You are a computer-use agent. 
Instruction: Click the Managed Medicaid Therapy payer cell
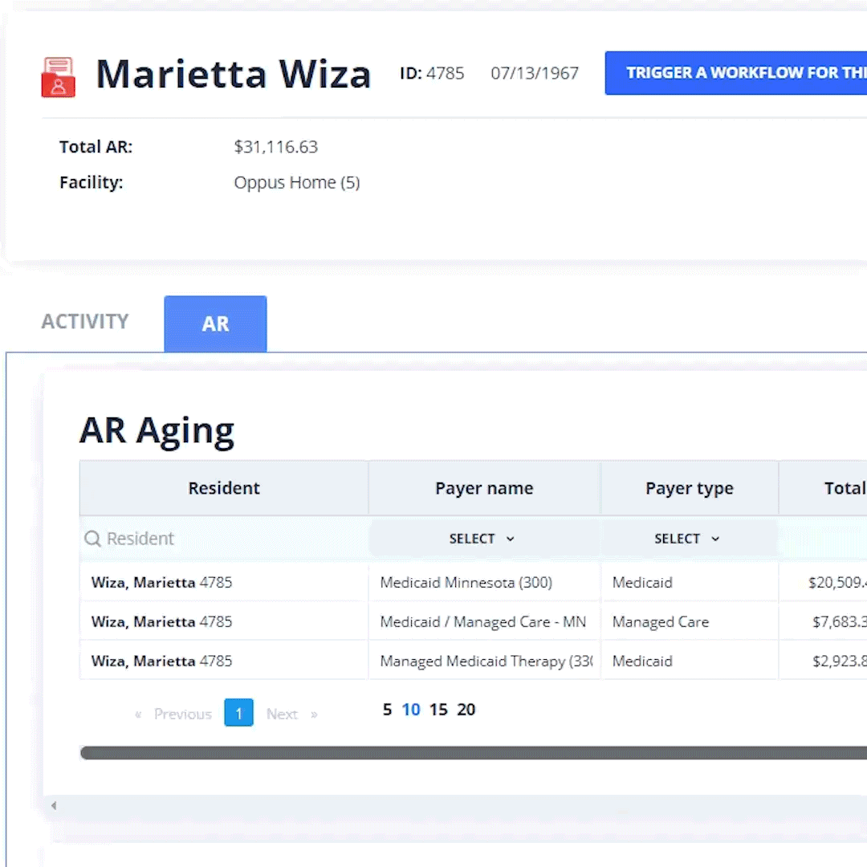(486, 661)
